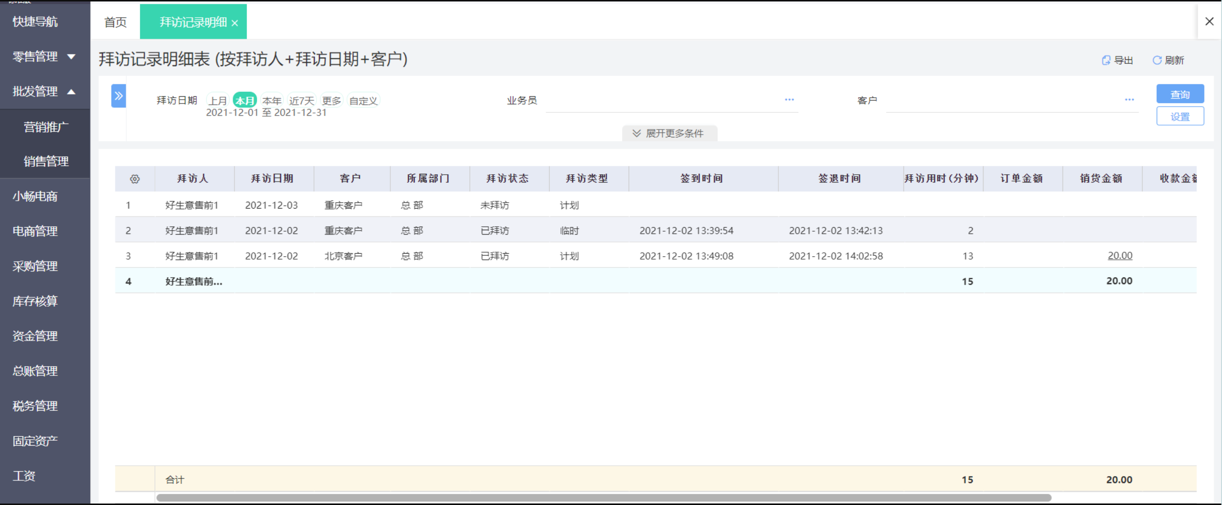The height and width of the screenshot is (505, 1222).
Task: Click the table column settings gear icon
Action: pyautogui.click(x=135, y=179)
